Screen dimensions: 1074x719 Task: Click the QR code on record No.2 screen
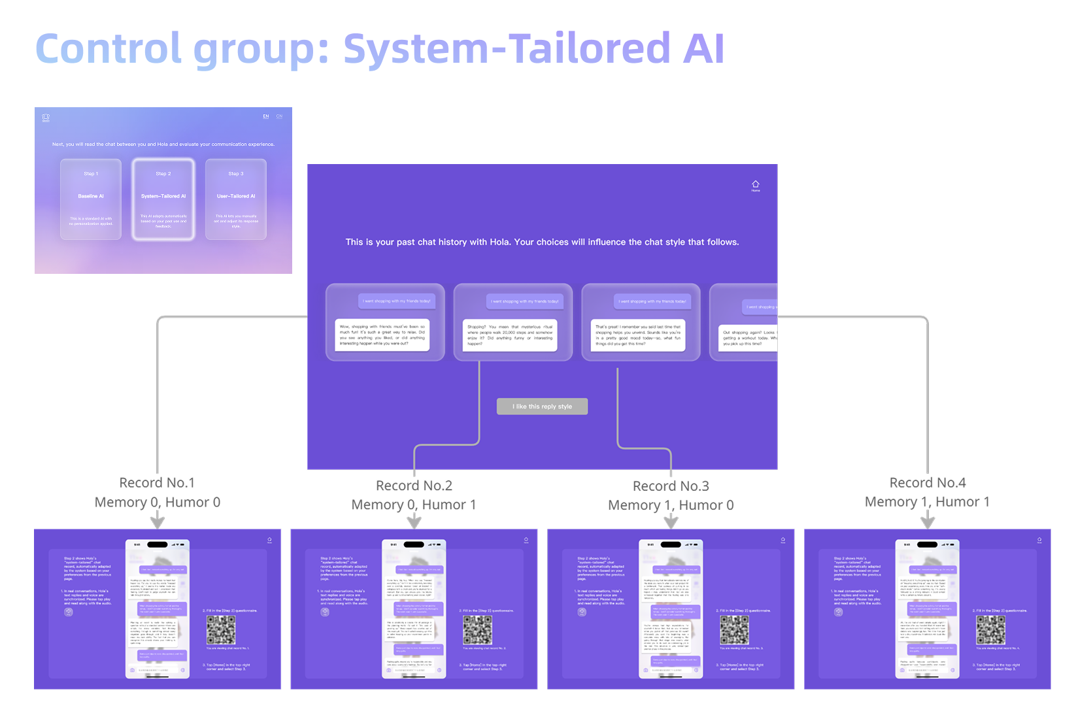tap(478, 630)
